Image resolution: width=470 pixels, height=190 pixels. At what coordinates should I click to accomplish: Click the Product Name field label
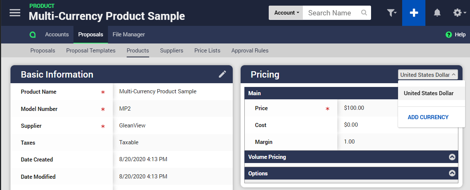39,92
